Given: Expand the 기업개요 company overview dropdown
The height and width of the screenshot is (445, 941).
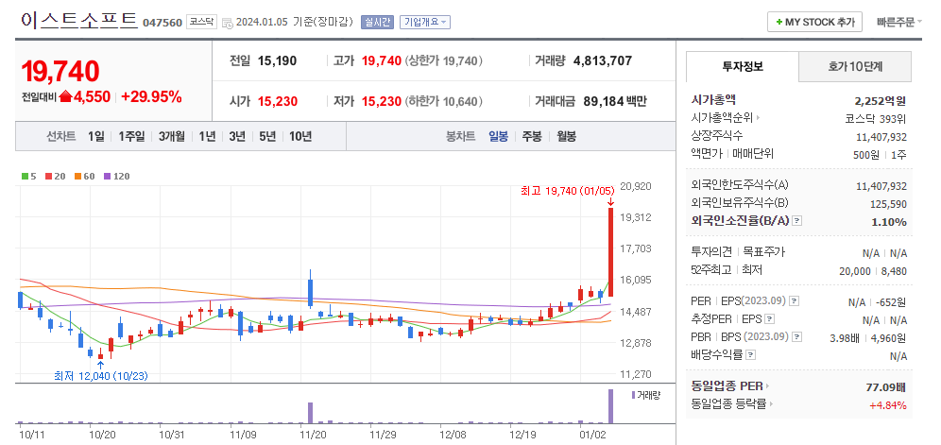Looking at the screenshot, I should coord(425,23).
